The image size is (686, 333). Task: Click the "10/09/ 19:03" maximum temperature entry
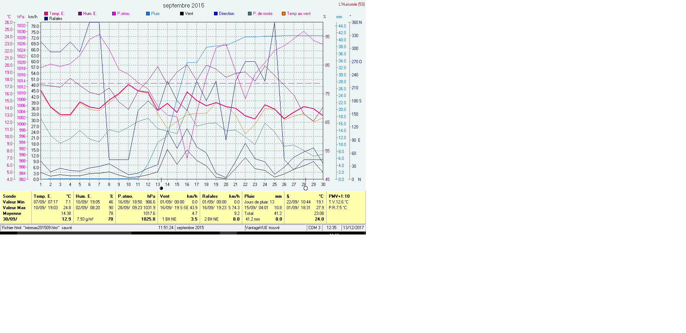pyautogui.click(x=46, y=208)
